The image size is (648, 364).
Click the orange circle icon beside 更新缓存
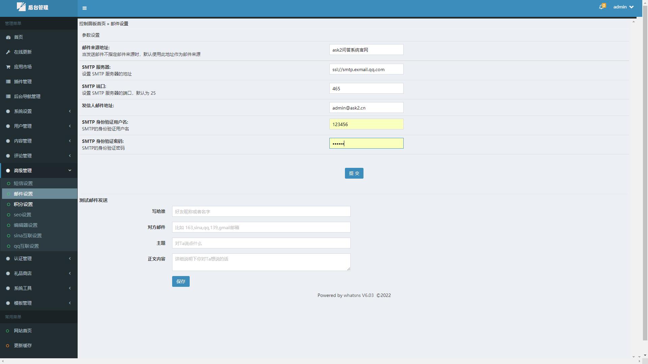point(7,346)
